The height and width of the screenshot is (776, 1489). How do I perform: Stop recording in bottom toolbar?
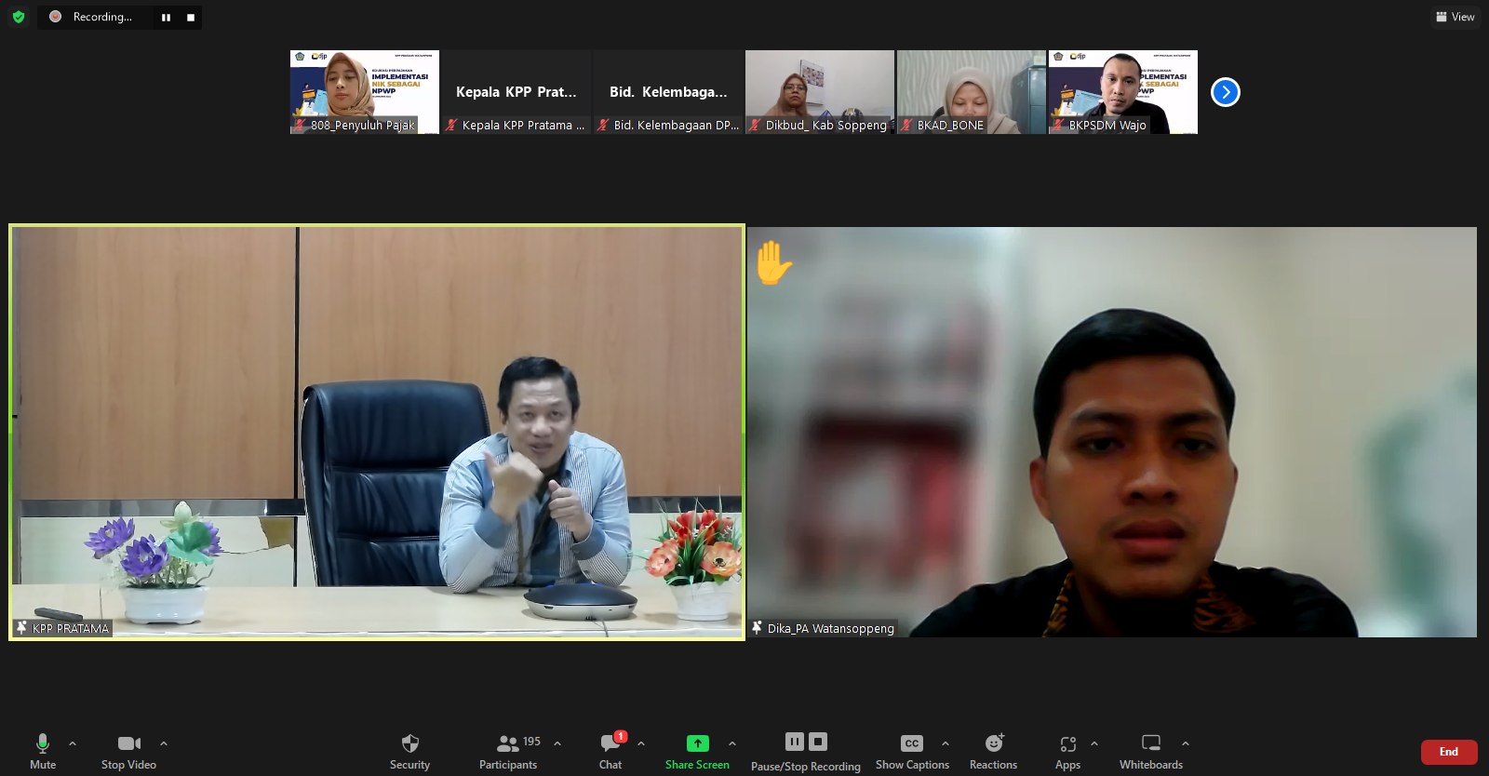click(818, 742)
